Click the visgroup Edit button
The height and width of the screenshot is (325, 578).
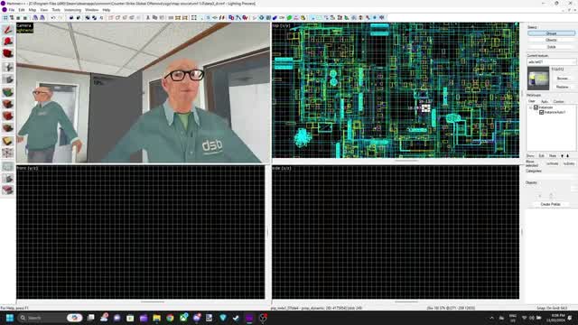coord(541,156)
